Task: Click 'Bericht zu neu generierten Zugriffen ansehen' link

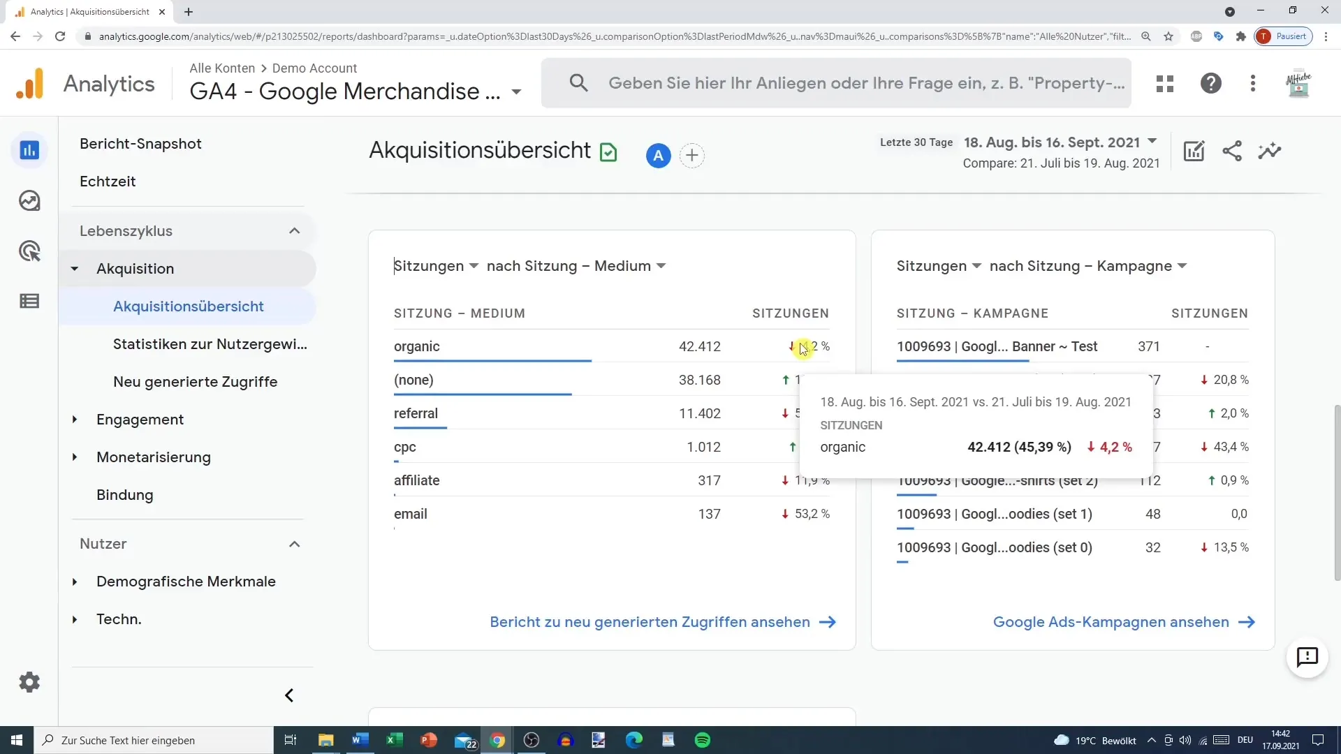Action: [663, 622]
